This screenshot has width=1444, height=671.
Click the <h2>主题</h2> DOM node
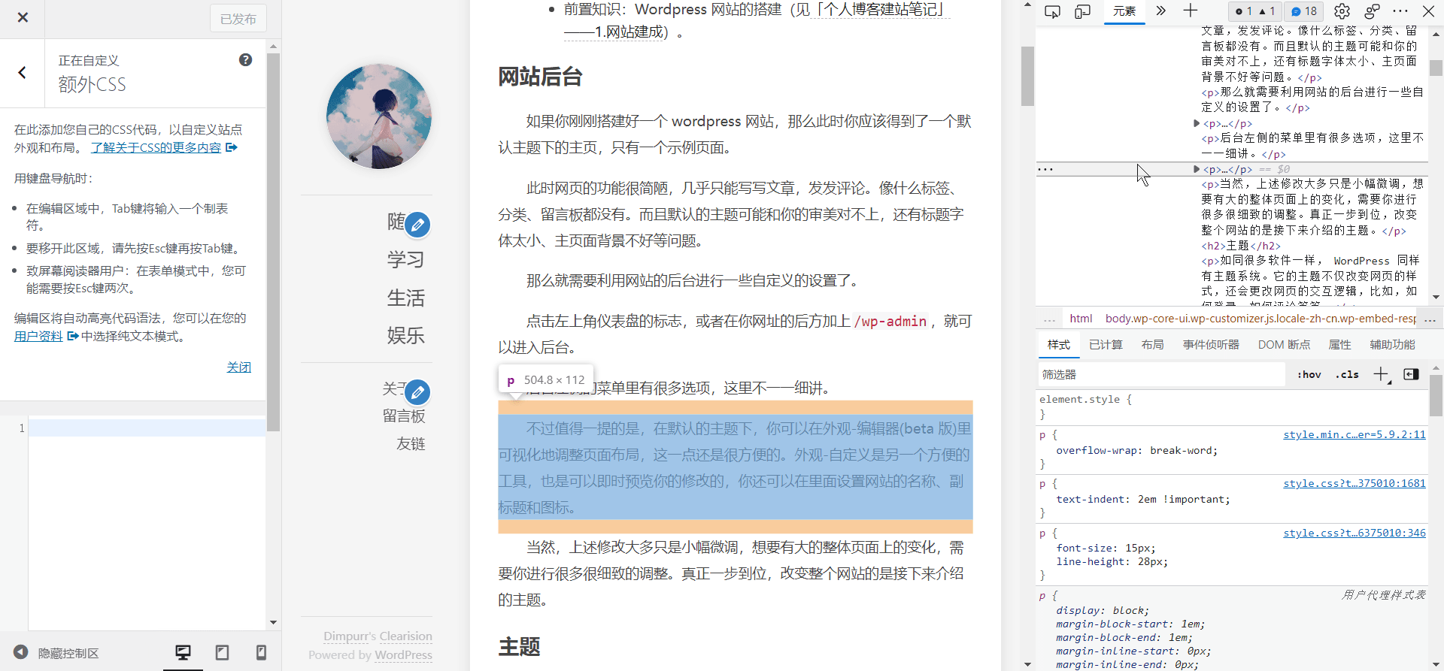1240,246
